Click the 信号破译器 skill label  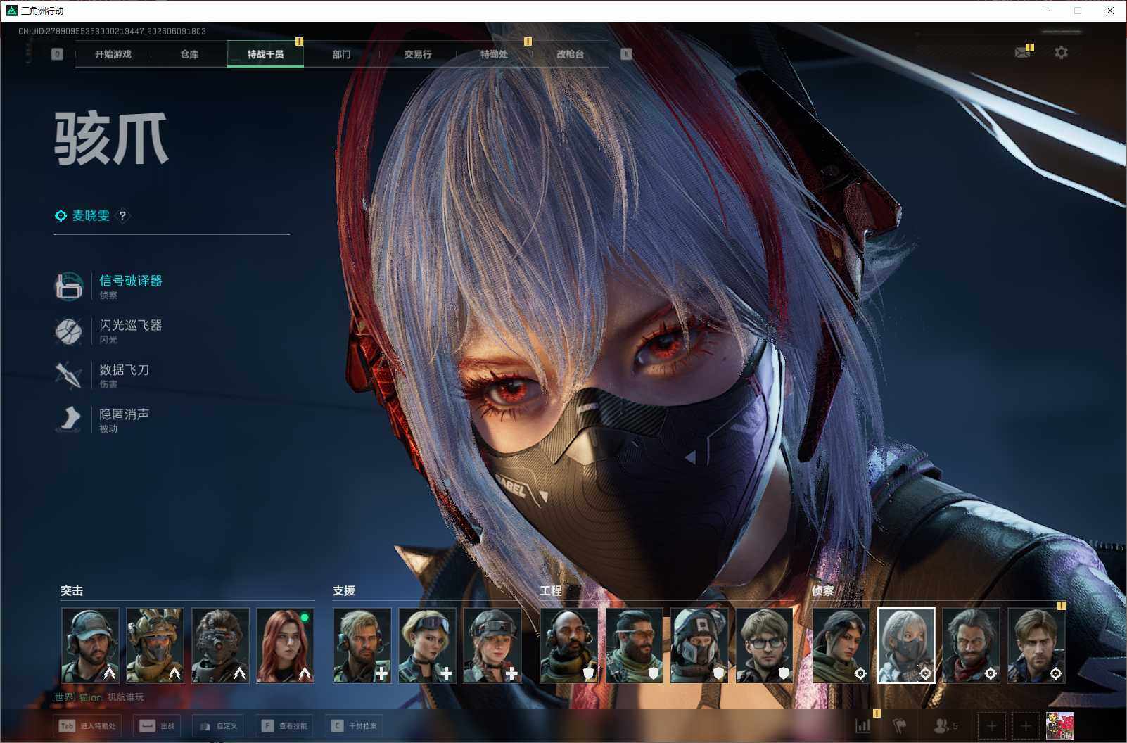[131, 280]
